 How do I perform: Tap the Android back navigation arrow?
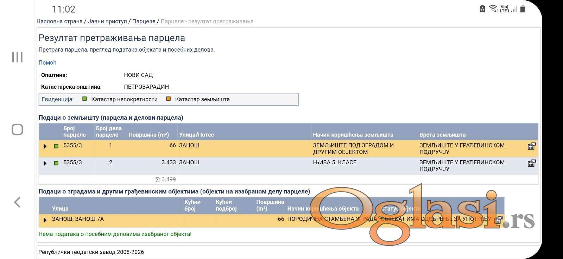tap(17, 202)
